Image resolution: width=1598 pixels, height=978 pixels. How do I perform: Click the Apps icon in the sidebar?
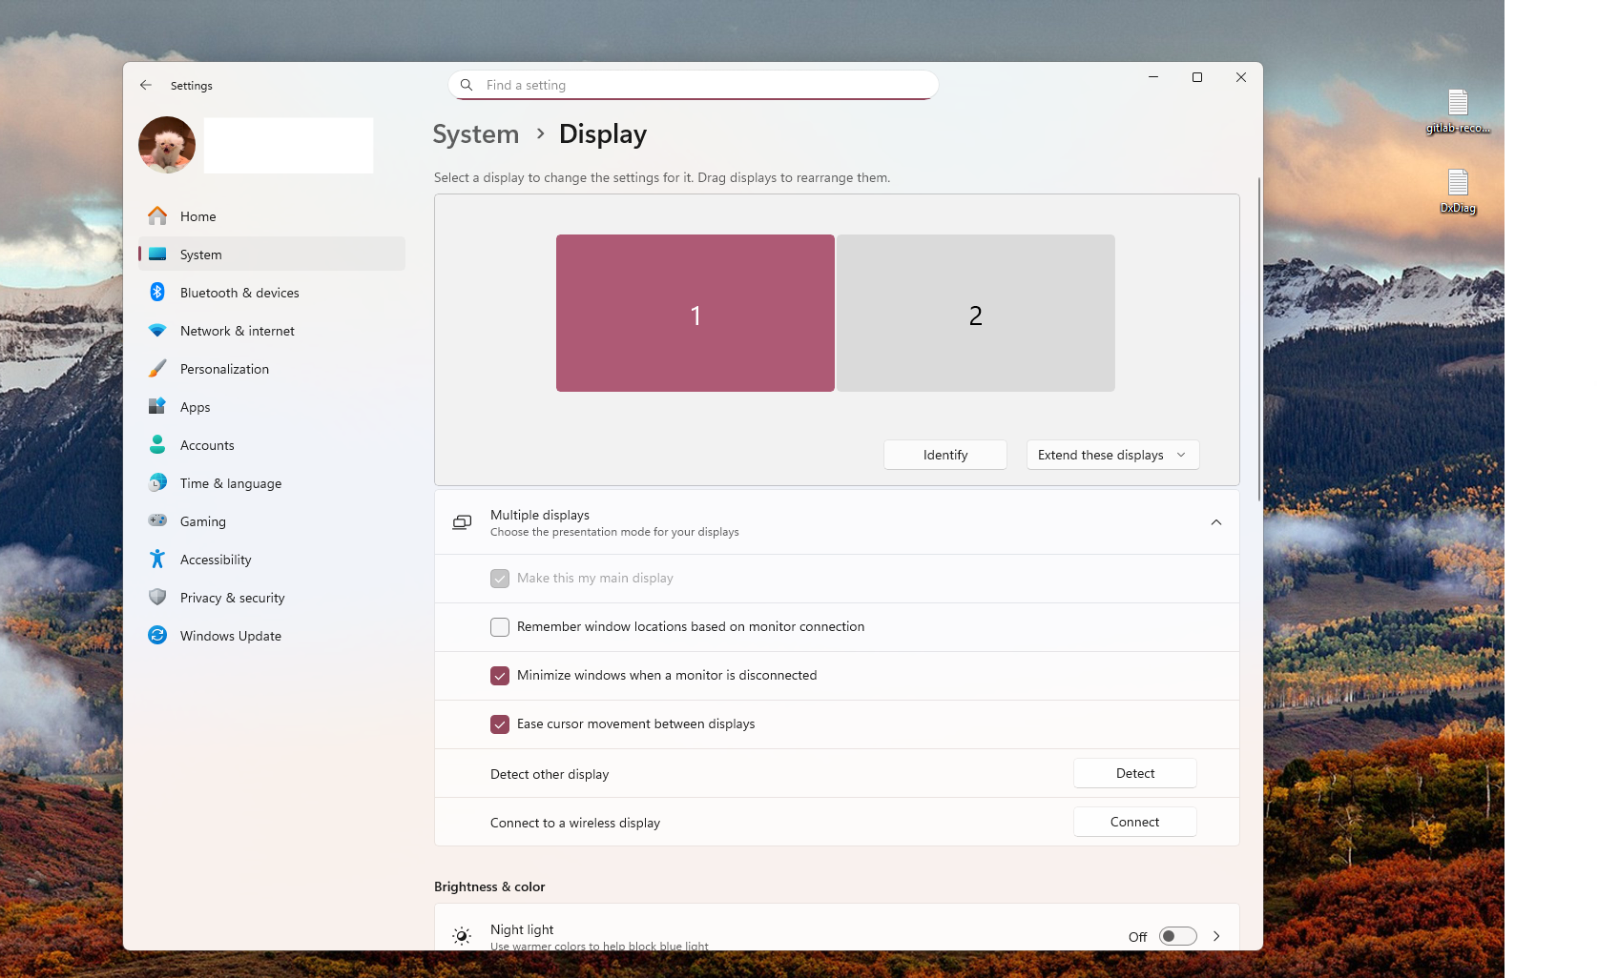point(157,407)
